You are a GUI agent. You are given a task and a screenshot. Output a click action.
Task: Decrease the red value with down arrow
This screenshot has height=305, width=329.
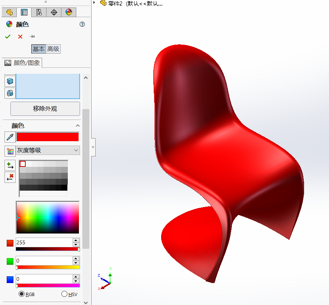click(76, 245)
